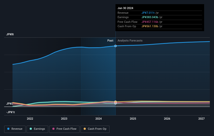Click the JP¥7.011t revenue value
This screenshot has width=214, height=136.
(x=148, y=13)
